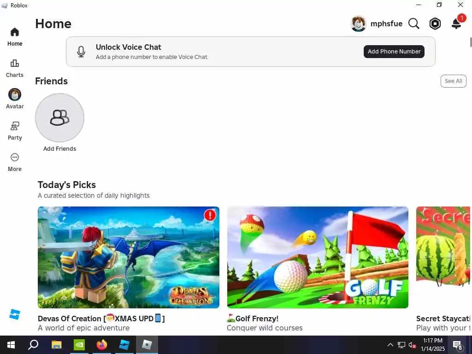Open the Avatar editor from sidebar
This screenshot has height=354, width=472.
pyautogui.click(x=15, y=99)
